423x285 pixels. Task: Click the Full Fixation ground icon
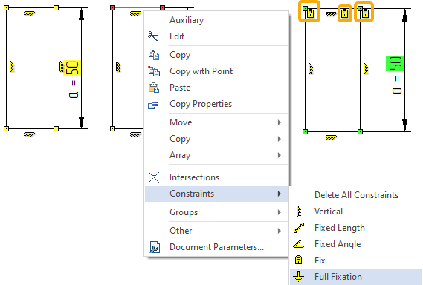(299, 277)
